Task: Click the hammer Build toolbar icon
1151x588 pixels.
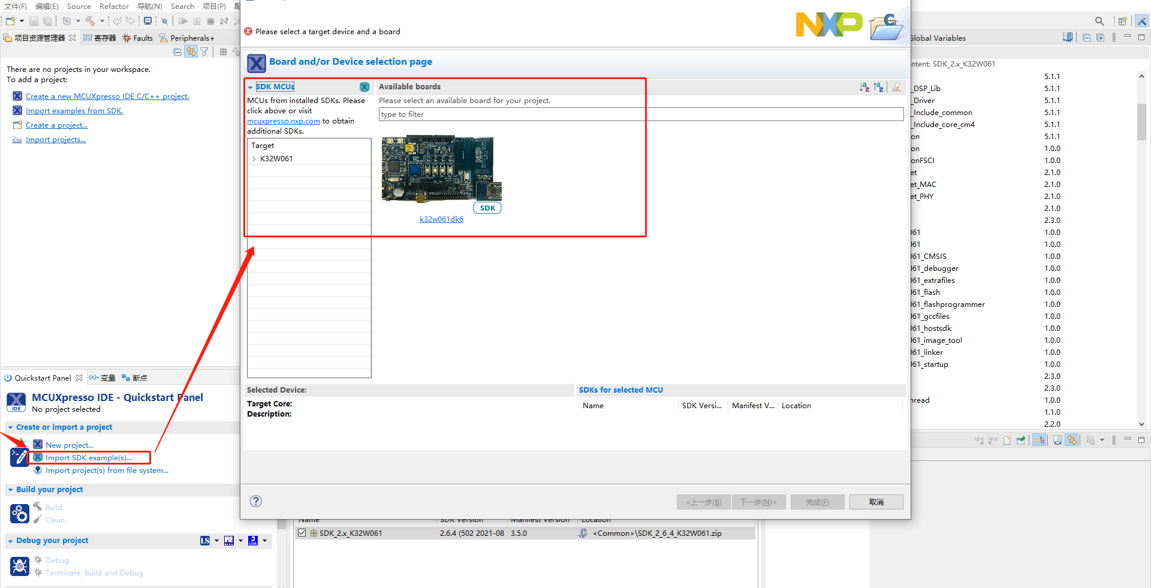Action: tap(90, 21)
